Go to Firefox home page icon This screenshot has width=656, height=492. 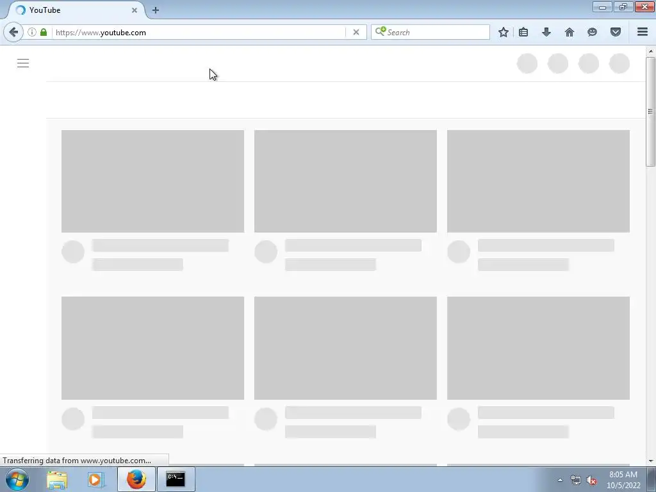tap(570, 32)
